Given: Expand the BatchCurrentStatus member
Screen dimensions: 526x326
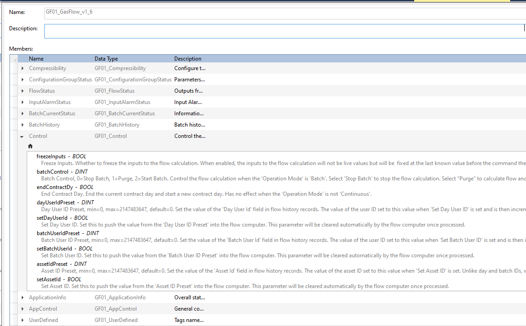Looking at the screenshot, I should pyautogui.click(x=23, y=113).
